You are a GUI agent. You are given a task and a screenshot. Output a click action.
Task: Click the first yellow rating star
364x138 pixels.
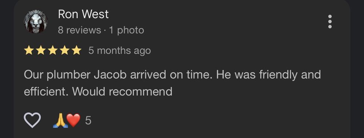[29, 50]
